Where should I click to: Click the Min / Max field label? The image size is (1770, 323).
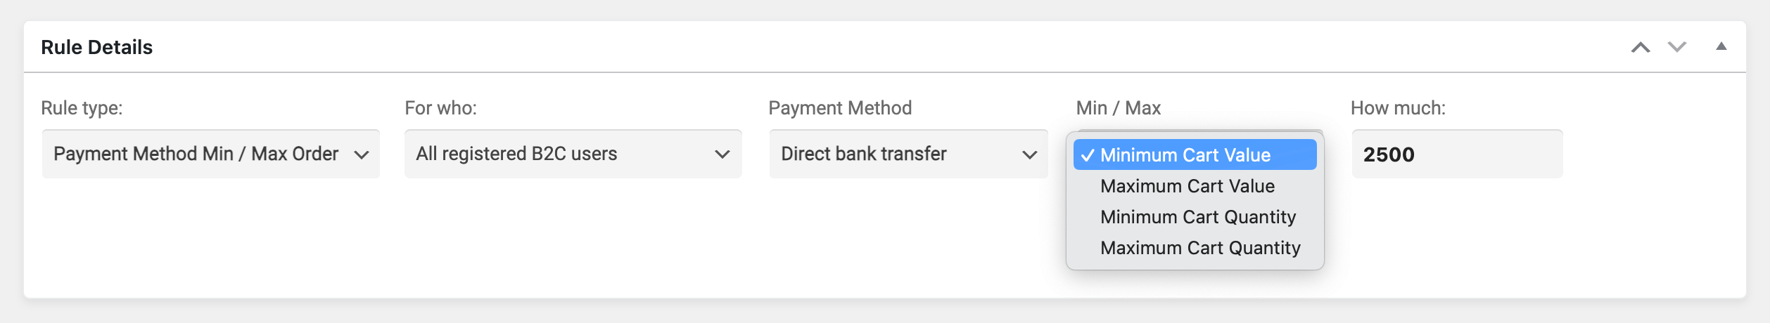coord(1118,108)
